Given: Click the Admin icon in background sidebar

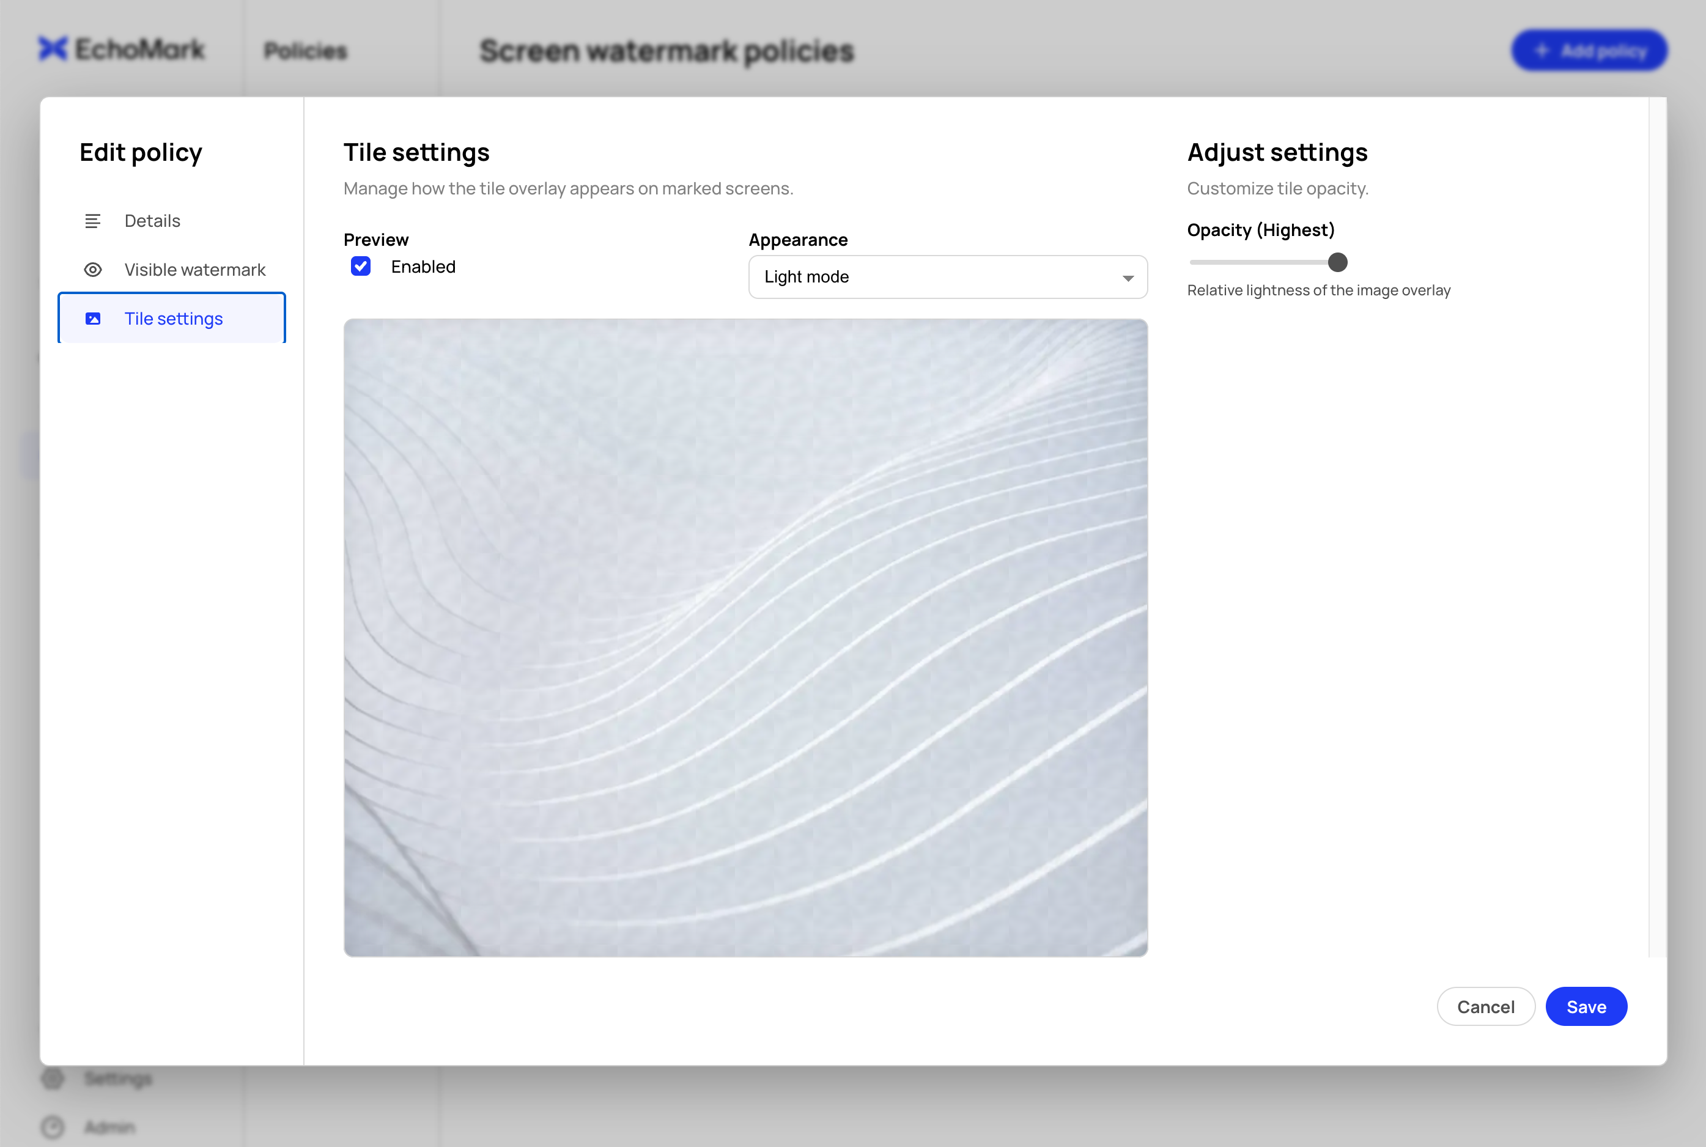Looking at the screenshot, I should click(53, 1126).
